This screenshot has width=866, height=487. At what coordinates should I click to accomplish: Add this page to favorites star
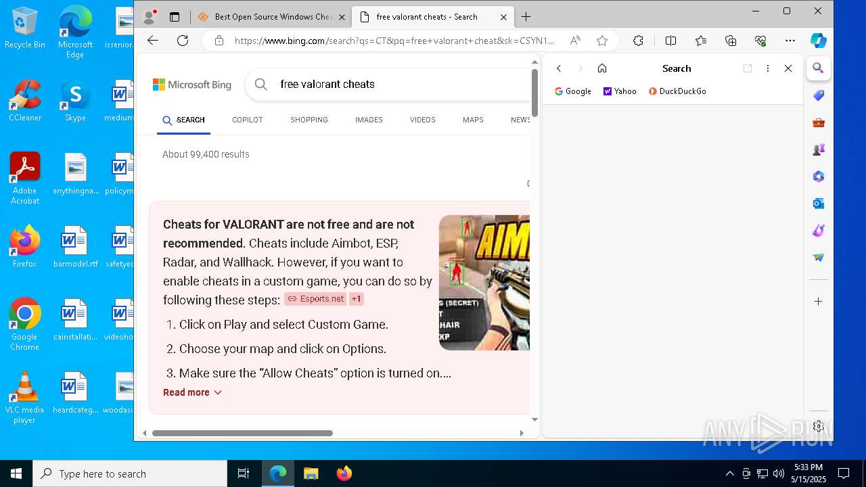point(602,41)
